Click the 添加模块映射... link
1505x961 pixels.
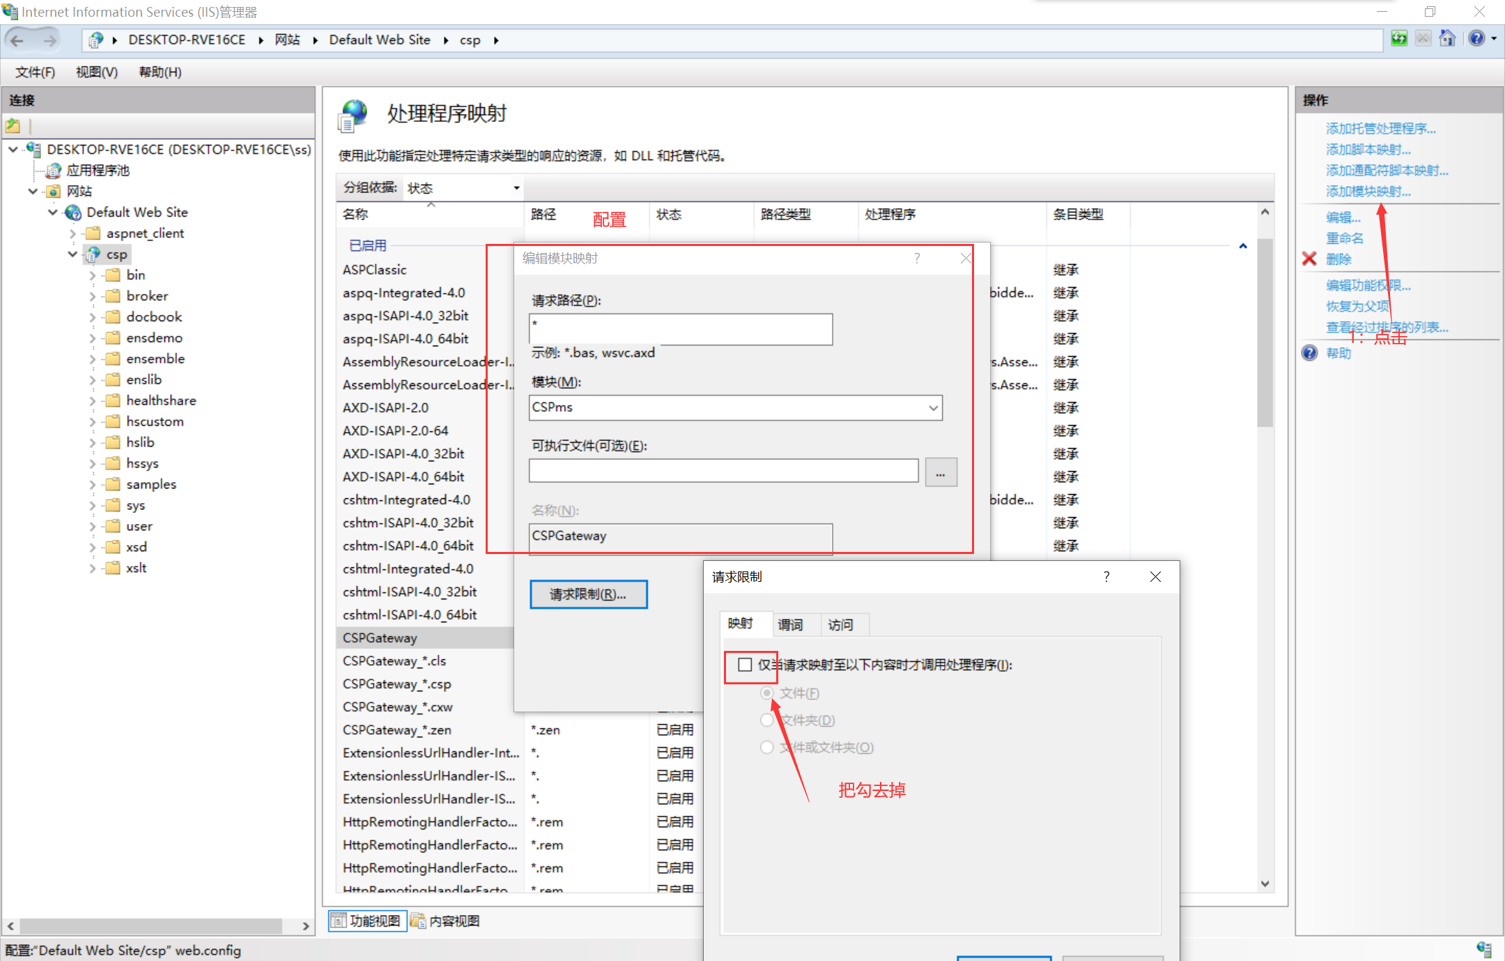click(1368, 191)
